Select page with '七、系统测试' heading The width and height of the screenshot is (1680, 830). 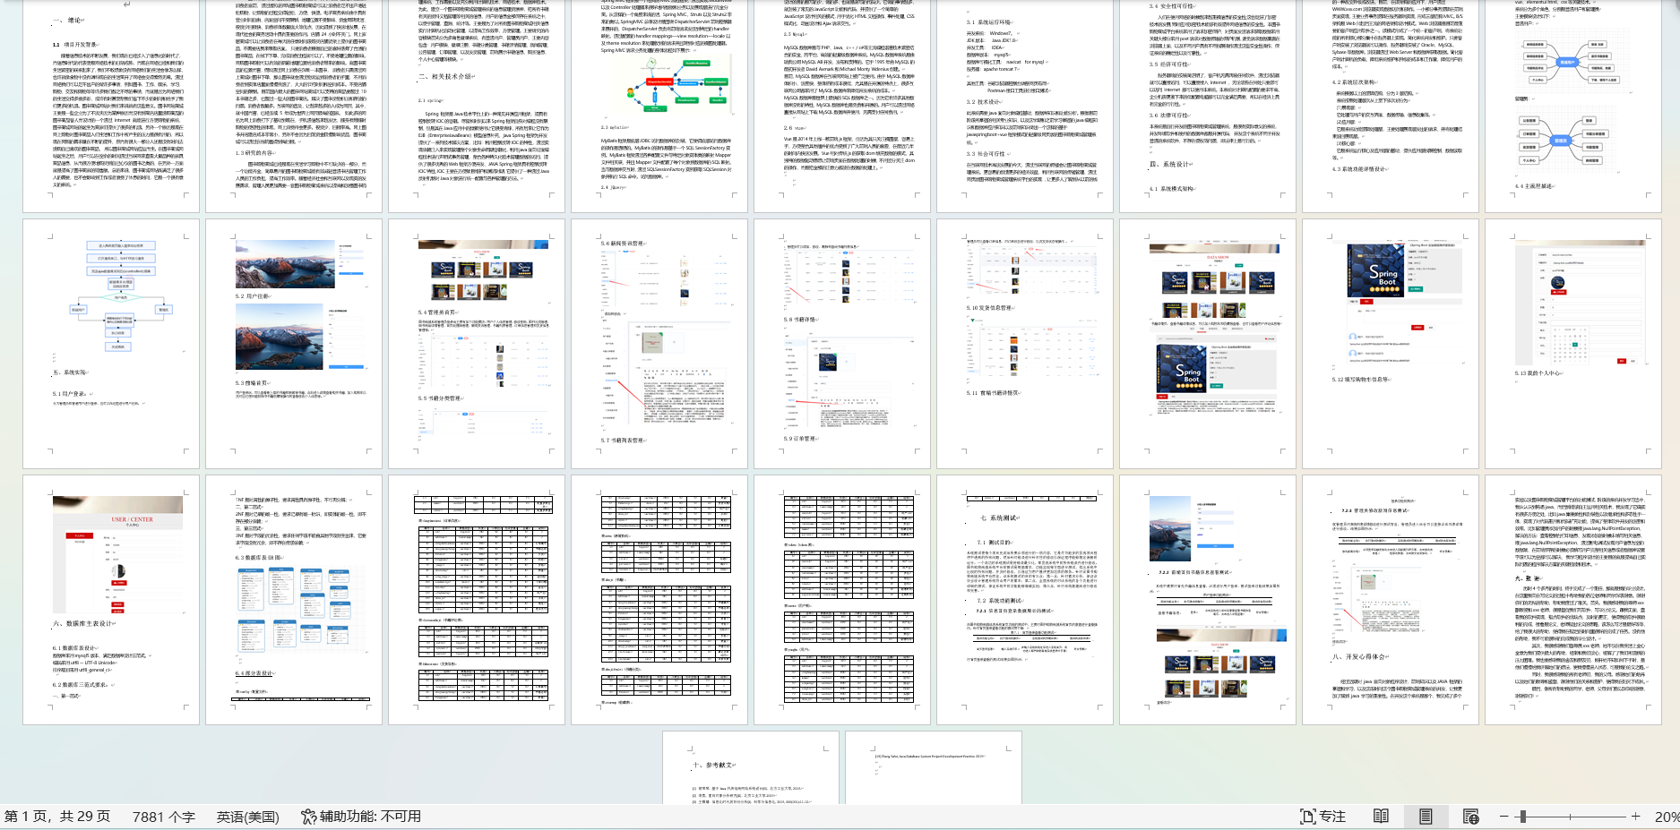pos(1025,600)
